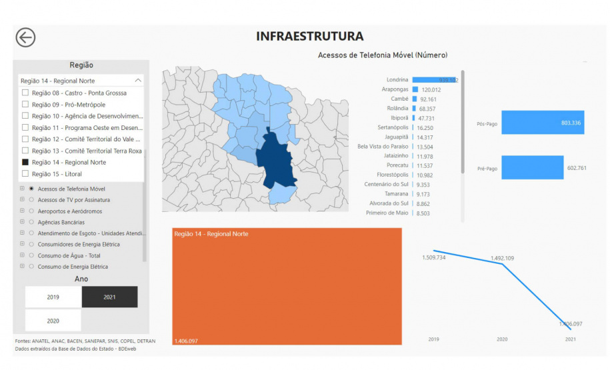Tick the Região 09 - Pró-Metrópole checkbox

coord(25,105)
